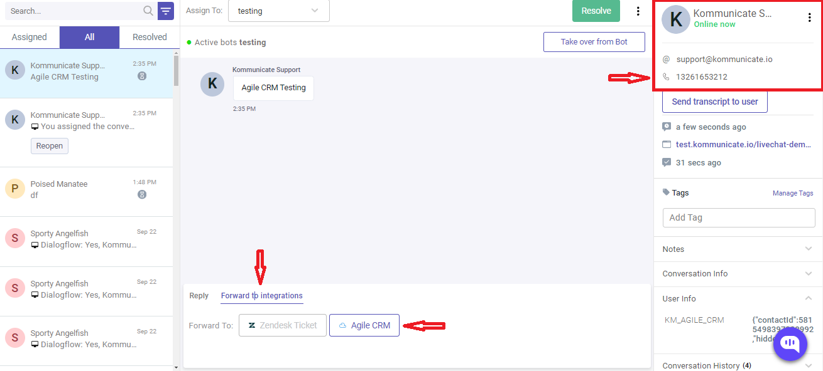This screenshot has height=371, width=823.
Task: Collapse the User Info section
Action: click(738, 299)
